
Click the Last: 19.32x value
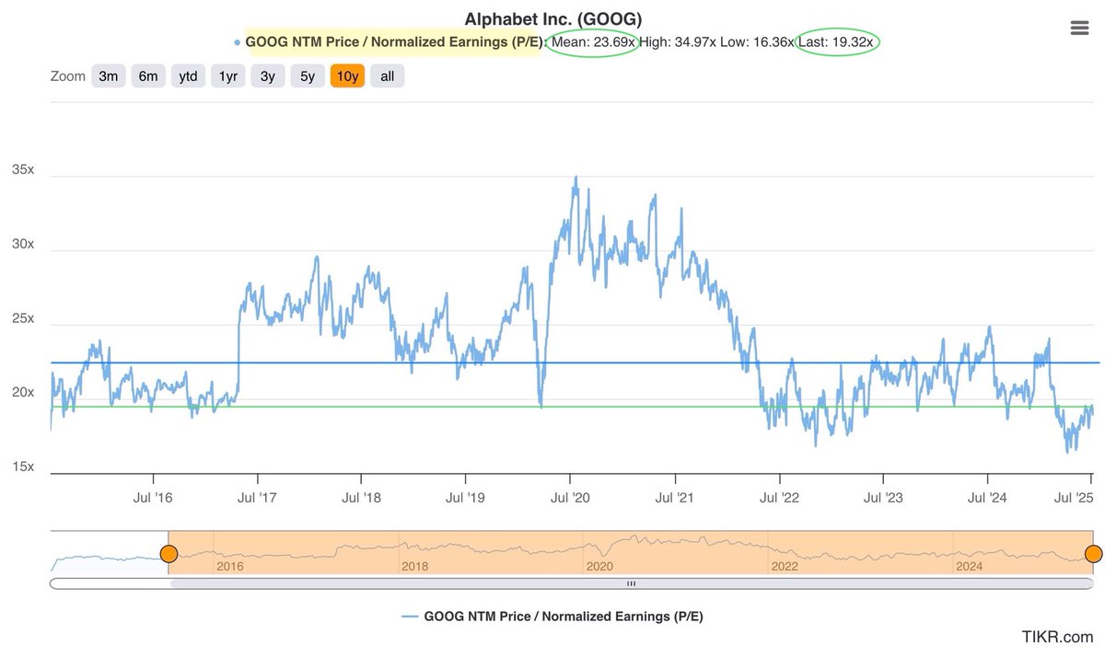click(836, 42)
